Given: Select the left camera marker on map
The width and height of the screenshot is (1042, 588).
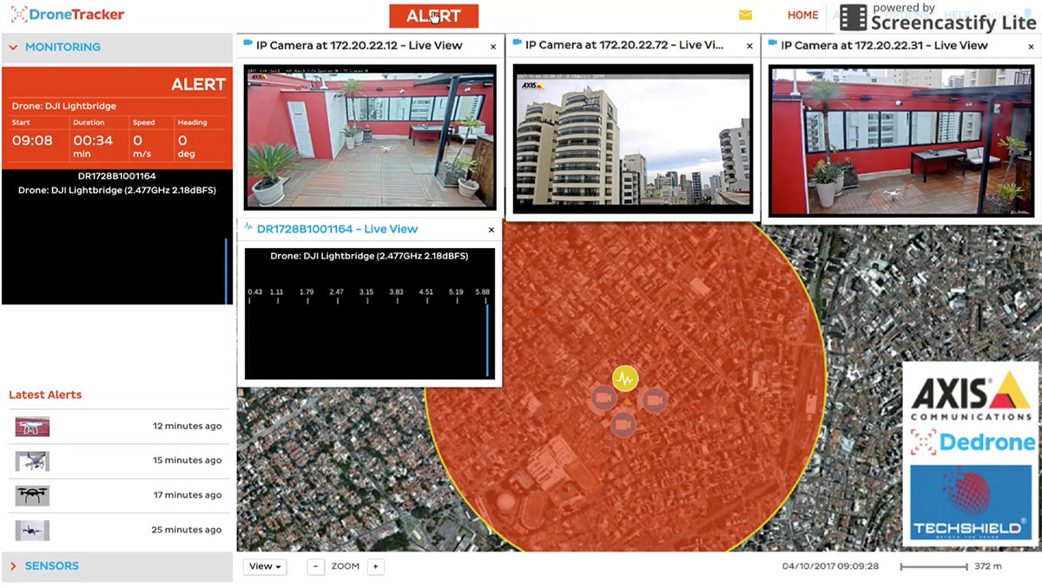Looking at the screenshot, I should [602, 400].
